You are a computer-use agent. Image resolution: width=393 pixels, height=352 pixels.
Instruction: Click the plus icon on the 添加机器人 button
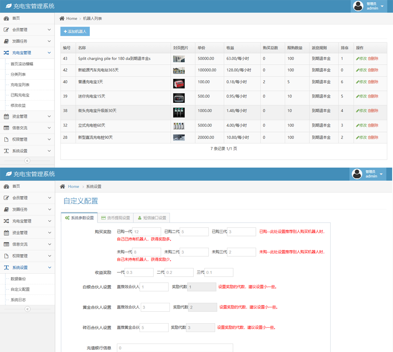pyautogui.click(x=65, y=31)
